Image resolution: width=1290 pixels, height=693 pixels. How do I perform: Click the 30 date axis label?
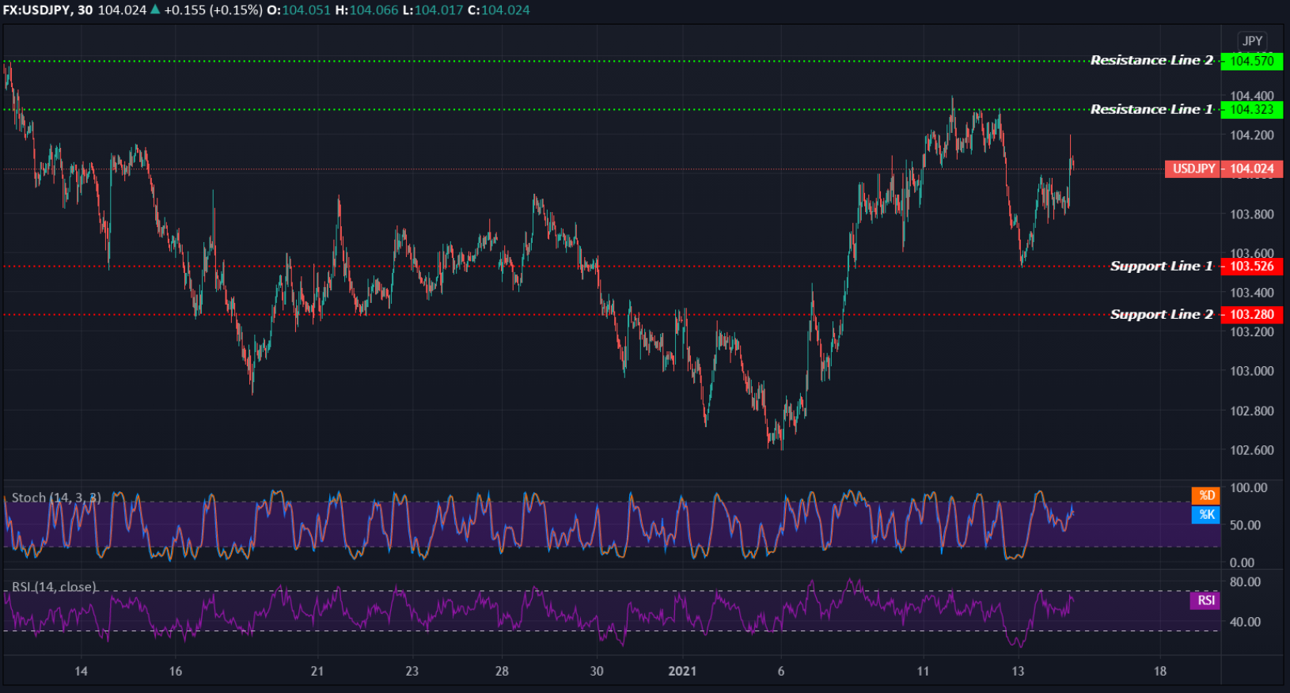point(597,671)
